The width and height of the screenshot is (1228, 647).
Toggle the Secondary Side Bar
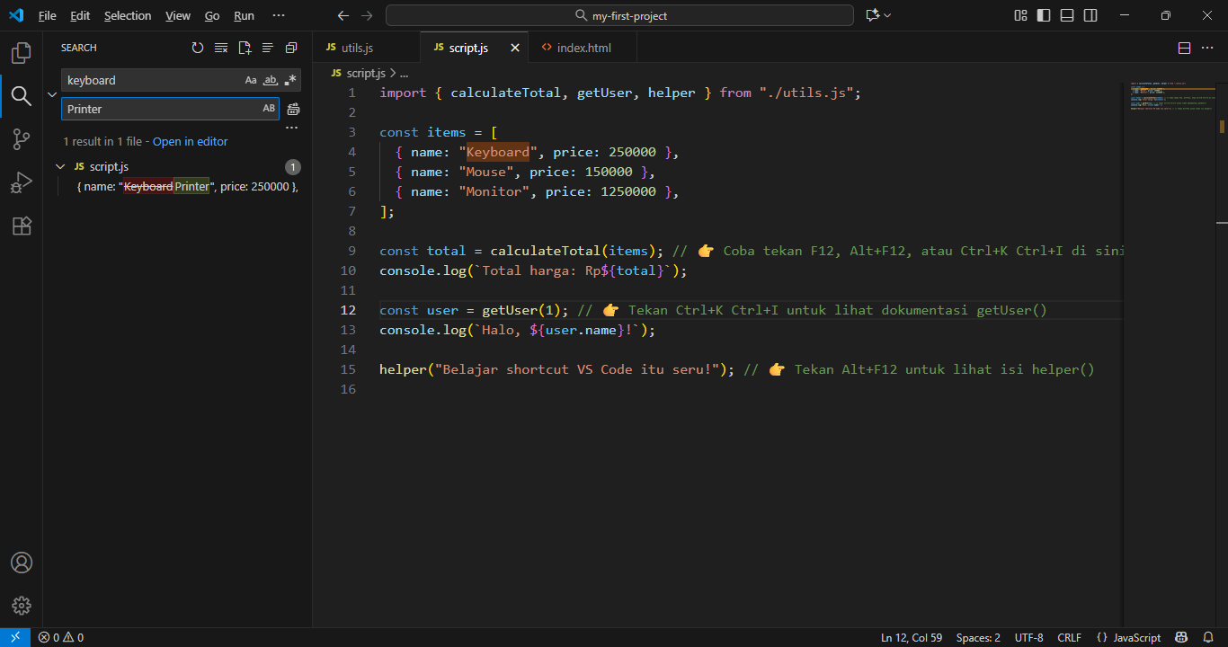click(x=1090, y=15)
